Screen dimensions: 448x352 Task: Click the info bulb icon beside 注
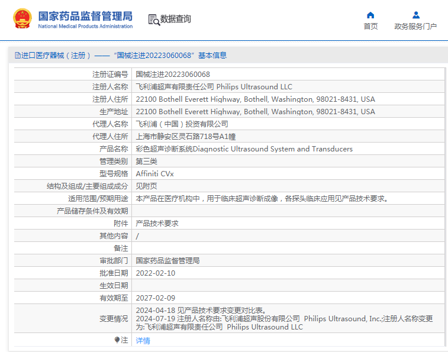(x=117, y=340)
